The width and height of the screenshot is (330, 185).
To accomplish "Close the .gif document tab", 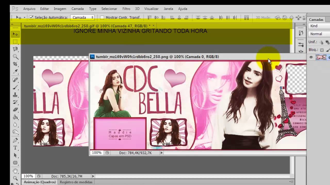I will click(153, 25).
